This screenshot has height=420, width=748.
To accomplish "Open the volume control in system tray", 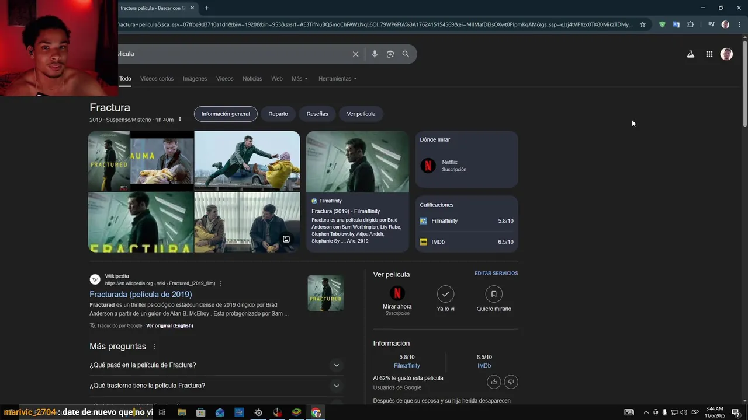I will click(x=683, y=412).
